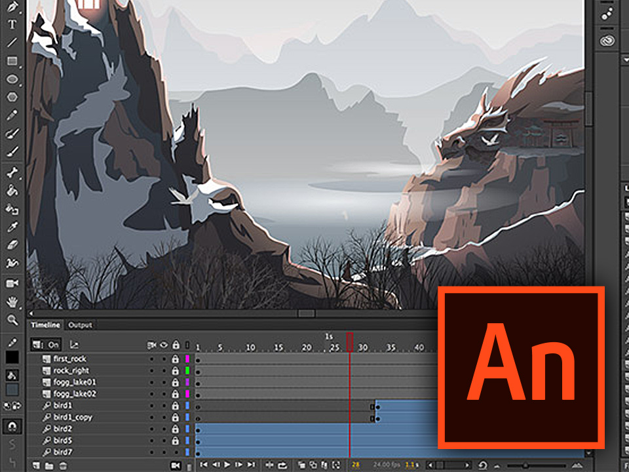The image size is (629, 472).
Task: Step back one frame
Action: coord(216,465)
